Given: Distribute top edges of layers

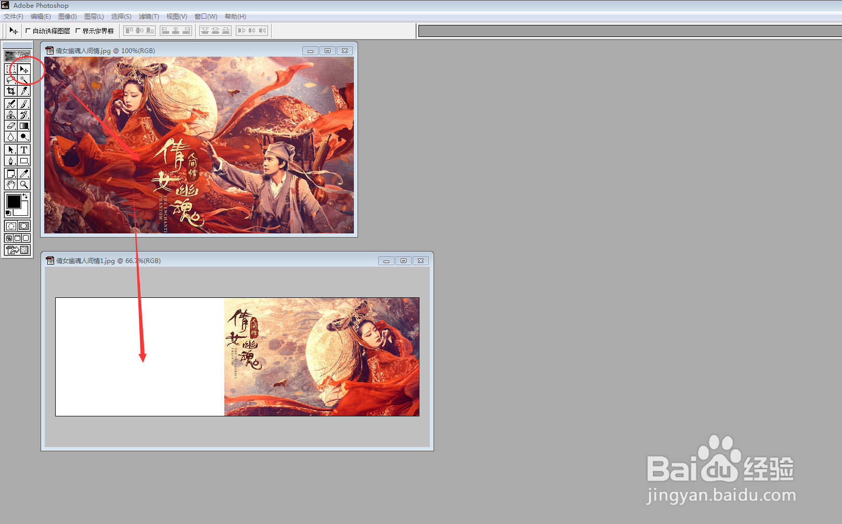Looking at the screenshot, I should pos(205,31).
